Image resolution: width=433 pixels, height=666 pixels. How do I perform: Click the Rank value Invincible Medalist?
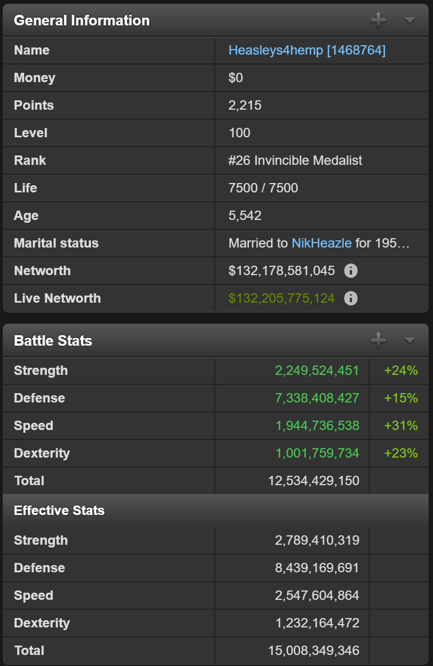(295, 160)
